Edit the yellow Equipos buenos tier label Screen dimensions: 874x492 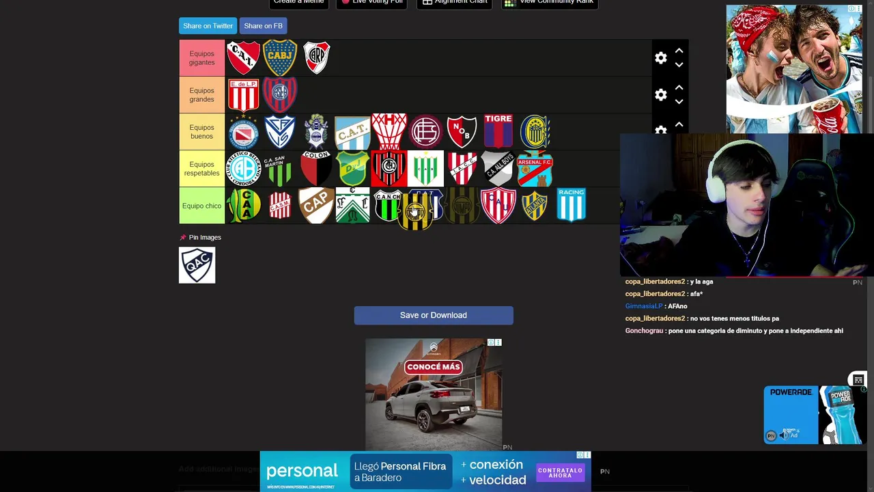202,132
